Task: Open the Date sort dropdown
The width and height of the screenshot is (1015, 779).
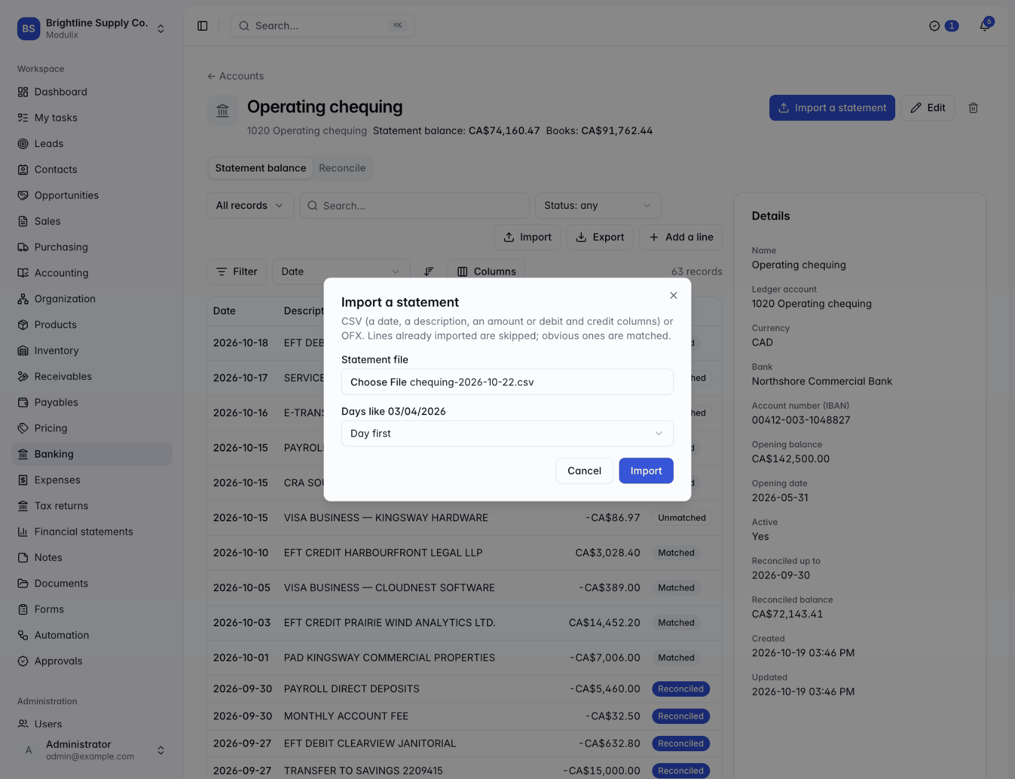Action: click(341, 272)
